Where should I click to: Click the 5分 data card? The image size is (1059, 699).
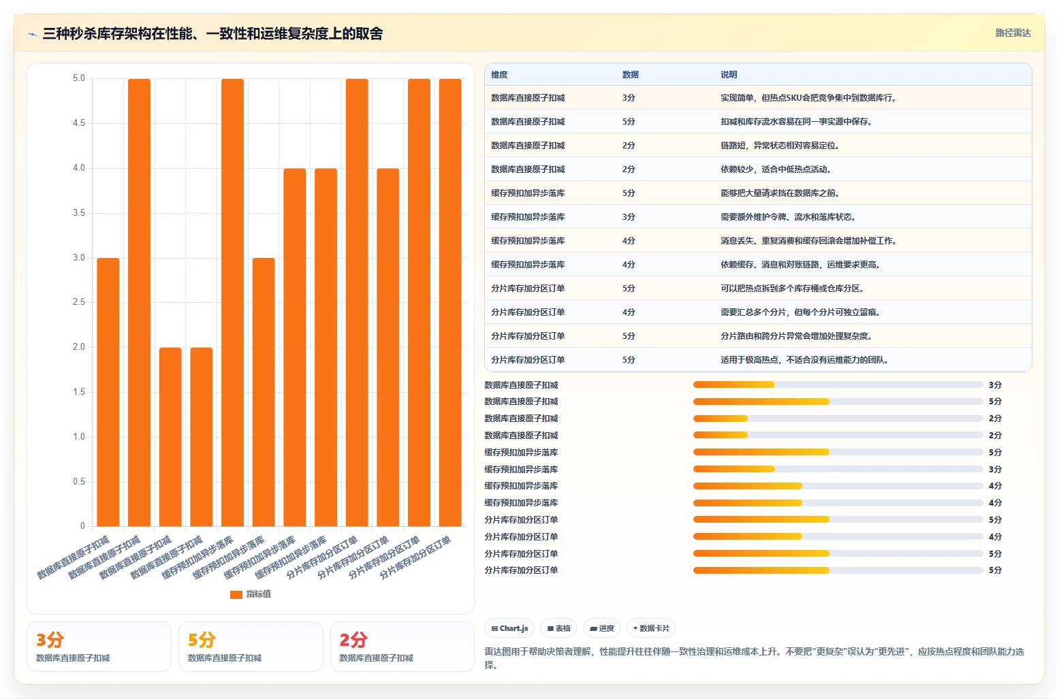pos(251,647)
